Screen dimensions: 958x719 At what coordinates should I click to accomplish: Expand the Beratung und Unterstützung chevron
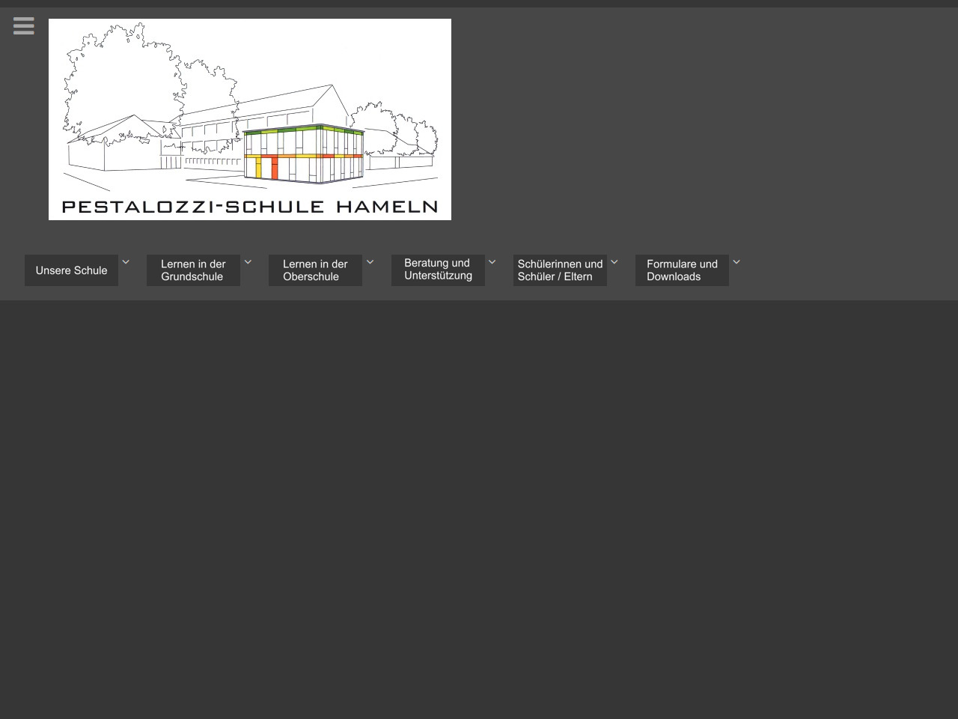pos(492,262)
